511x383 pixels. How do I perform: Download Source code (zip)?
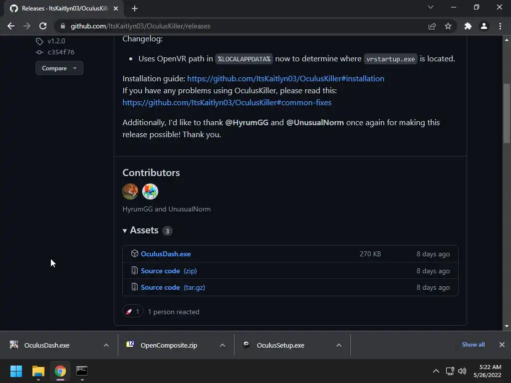169,271
